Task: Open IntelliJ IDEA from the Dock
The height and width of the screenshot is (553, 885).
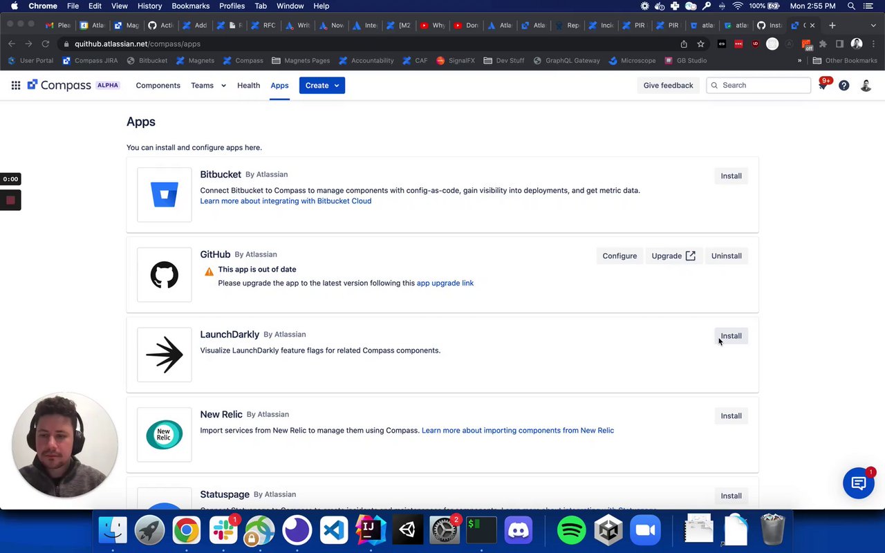Action: click(371, 530)
